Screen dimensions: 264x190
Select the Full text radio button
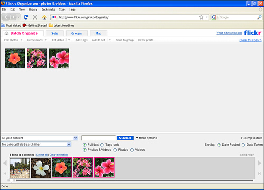(x=84, y=145)
